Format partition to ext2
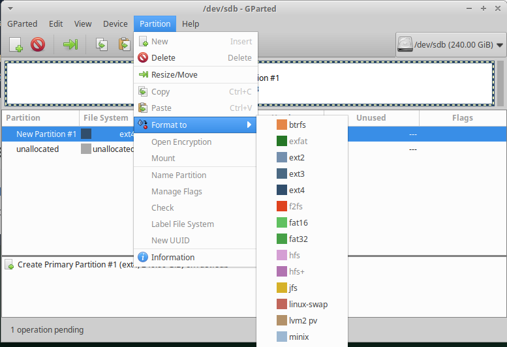The image size is (507, 347). [302, 157]
